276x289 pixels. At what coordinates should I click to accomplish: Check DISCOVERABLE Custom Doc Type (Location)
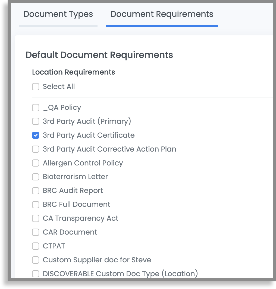click(35, 274)
